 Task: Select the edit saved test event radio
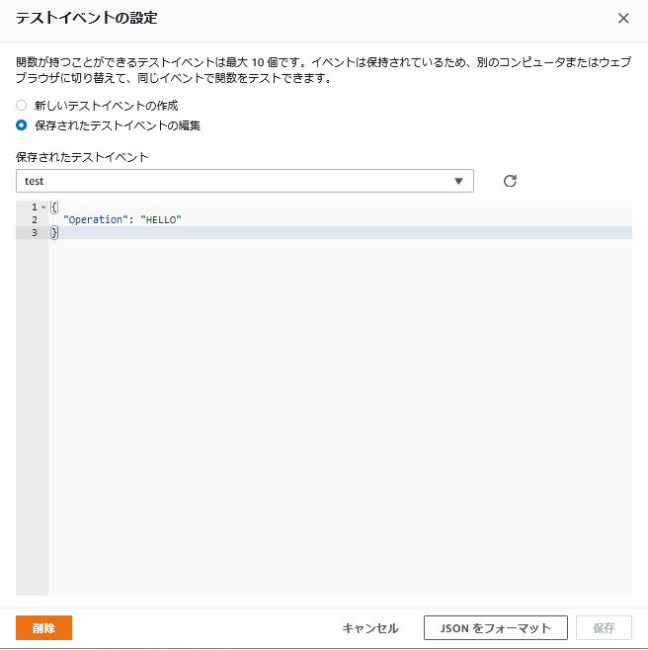[21, 125]
